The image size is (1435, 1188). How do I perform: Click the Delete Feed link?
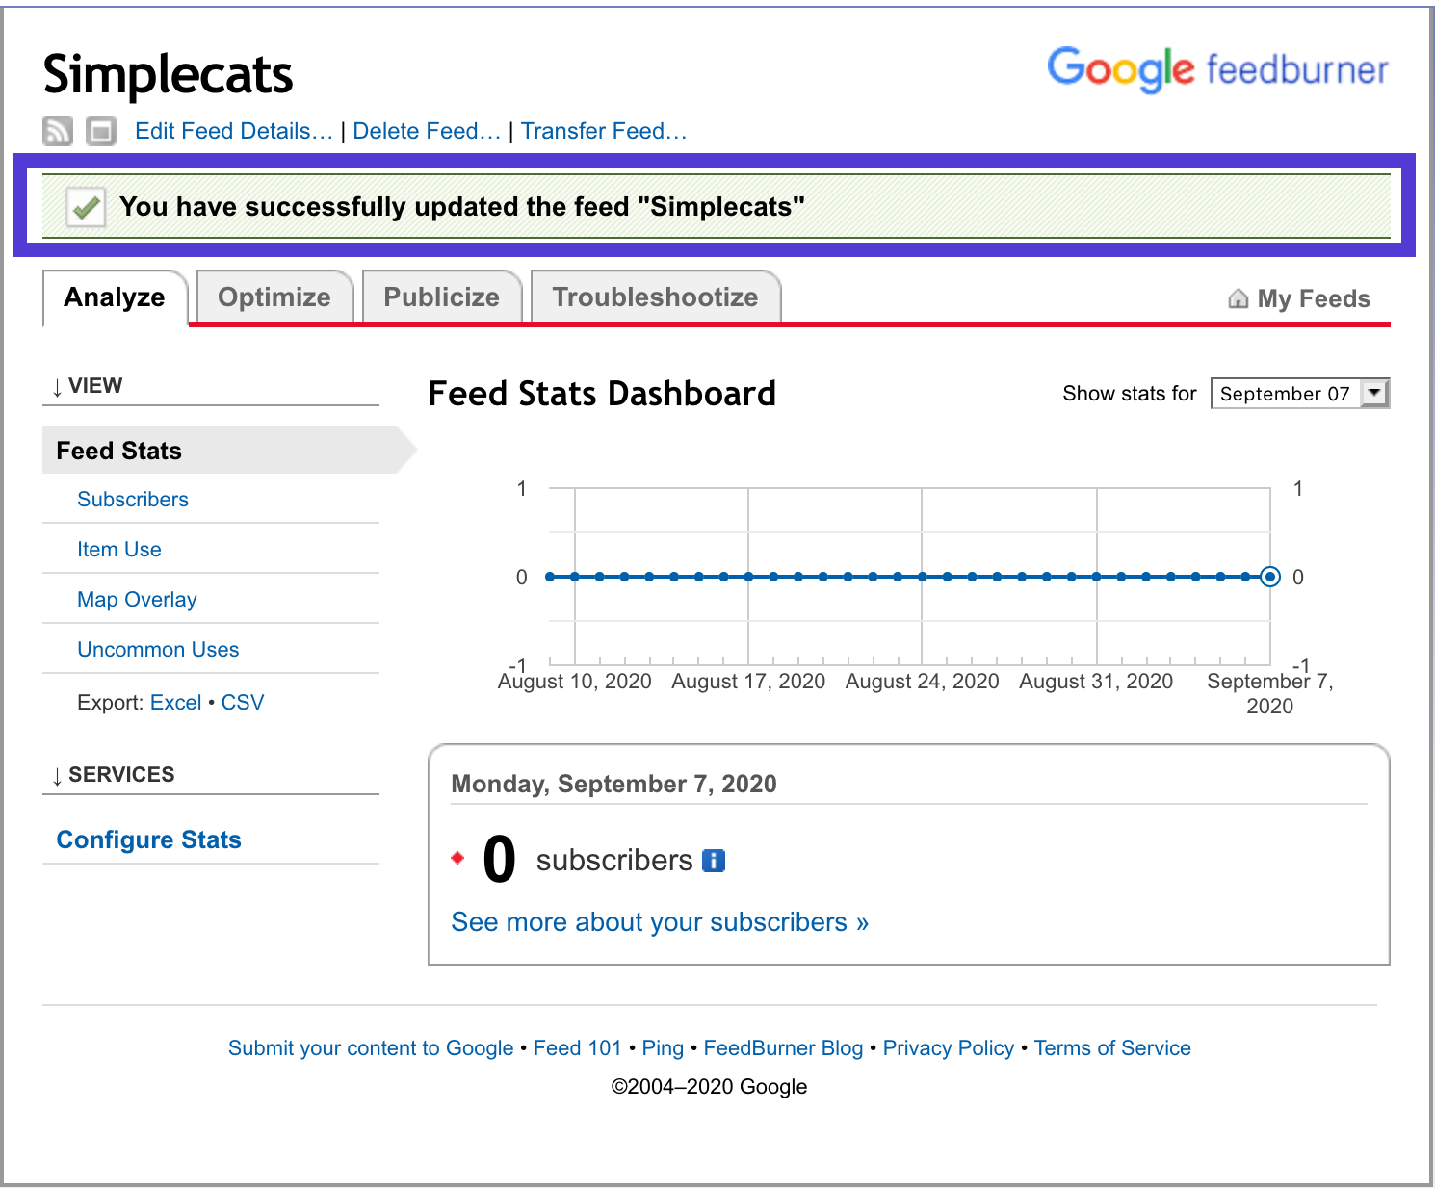[x=427, y=131]
